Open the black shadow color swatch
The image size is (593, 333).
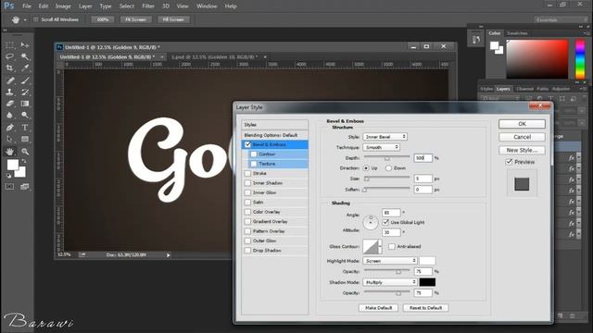[x=427, y=282]
